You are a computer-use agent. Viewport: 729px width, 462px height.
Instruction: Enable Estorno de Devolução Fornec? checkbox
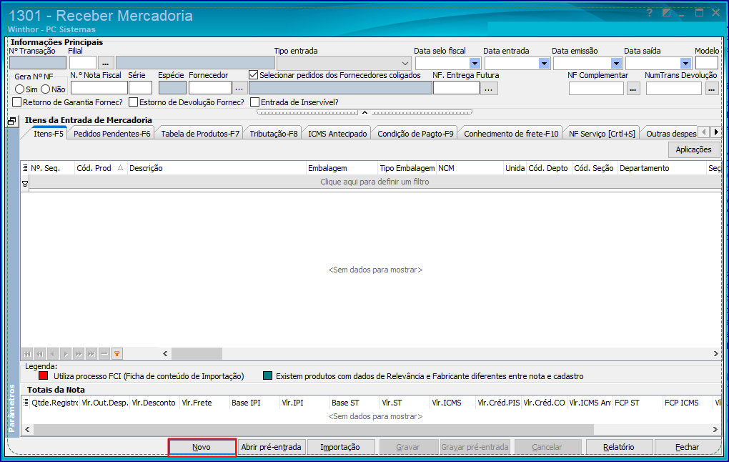pos(134,102)
